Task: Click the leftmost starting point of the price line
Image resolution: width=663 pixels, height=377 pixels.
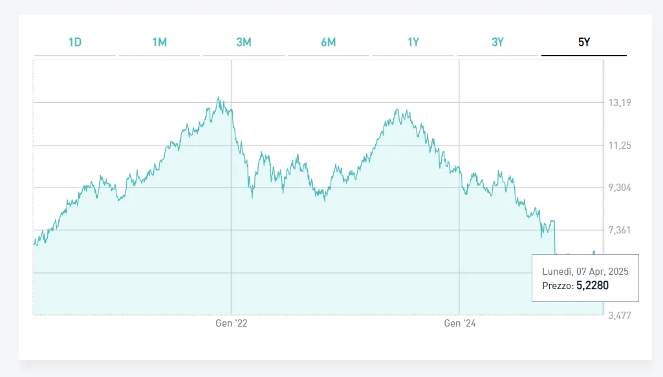Action: [x=34, y=242]
